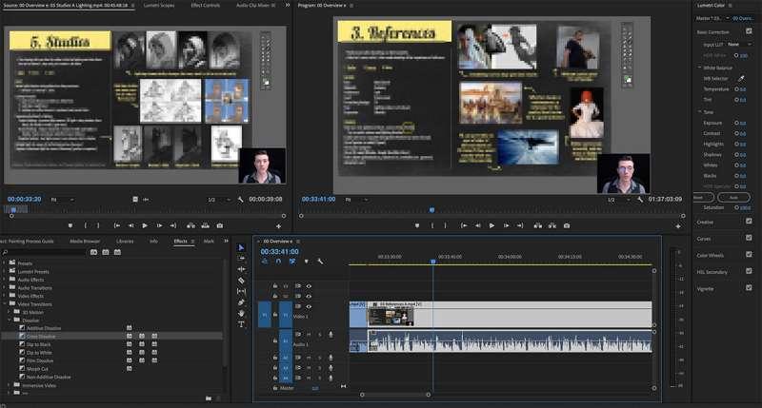The width and height of the screenshot is (762, 408).
Task: Toggle Snap in the timeline
Action: 278,262
